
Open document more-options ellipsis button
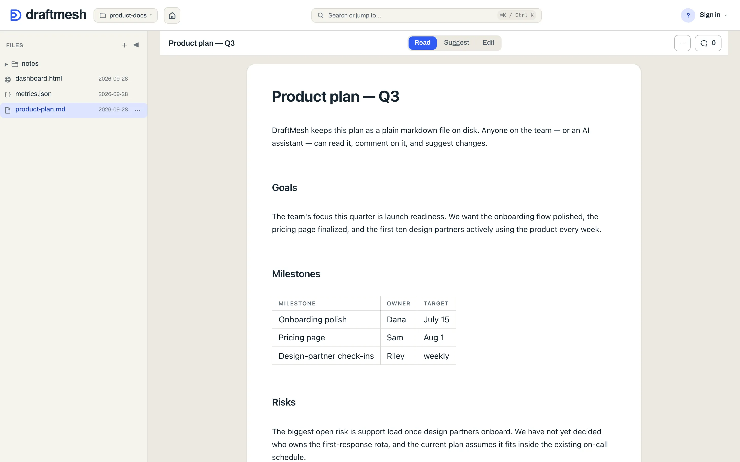(682, 43)
